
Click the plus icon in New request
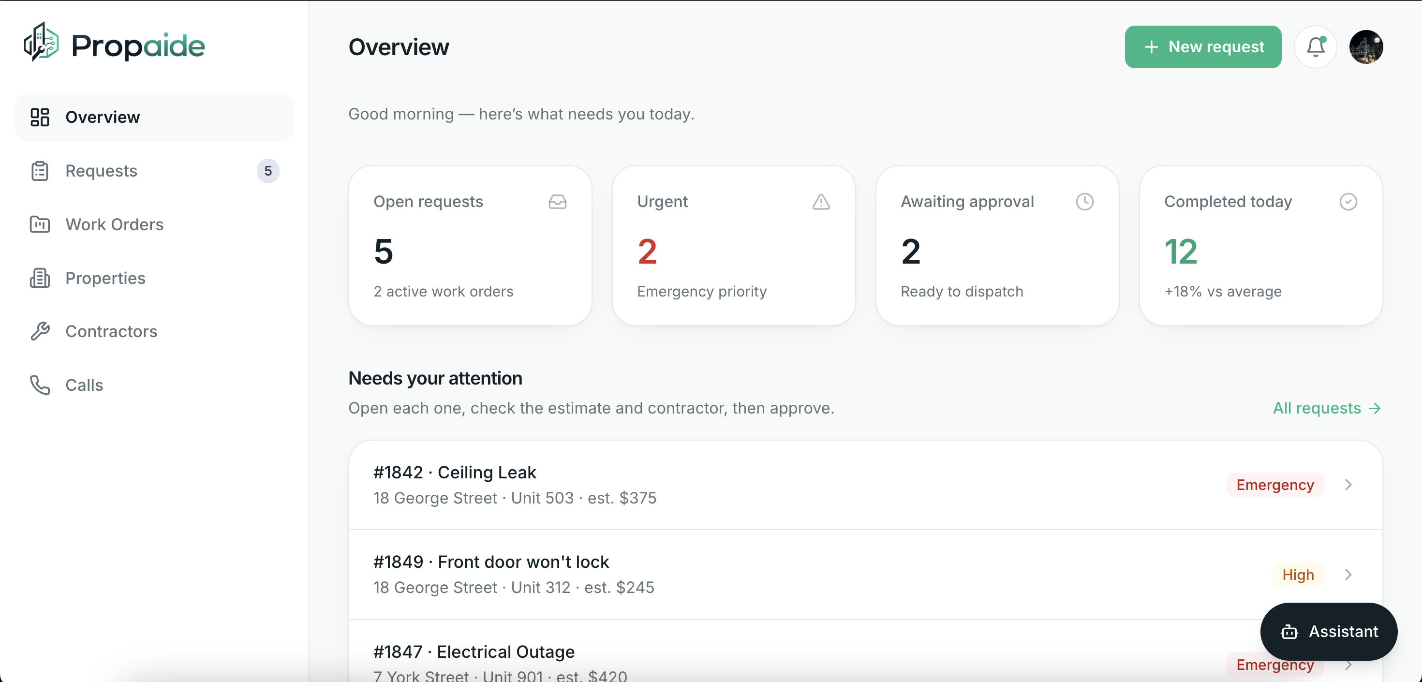[1151, 47]
